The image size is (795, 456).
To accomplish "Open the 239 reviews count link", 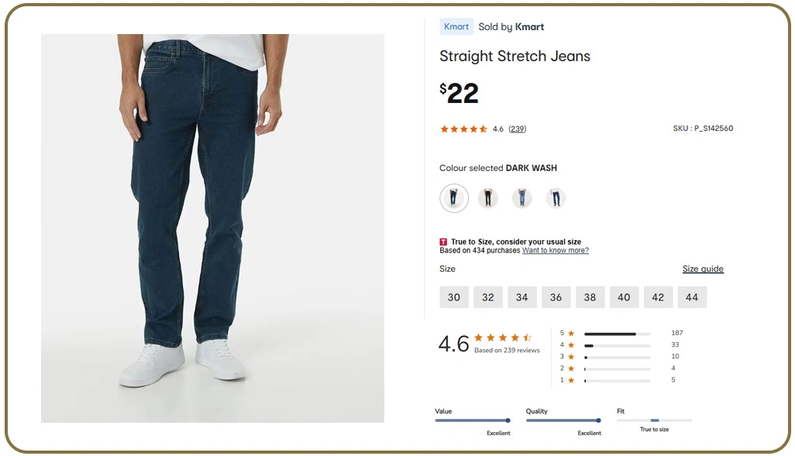I will (517, 129).
